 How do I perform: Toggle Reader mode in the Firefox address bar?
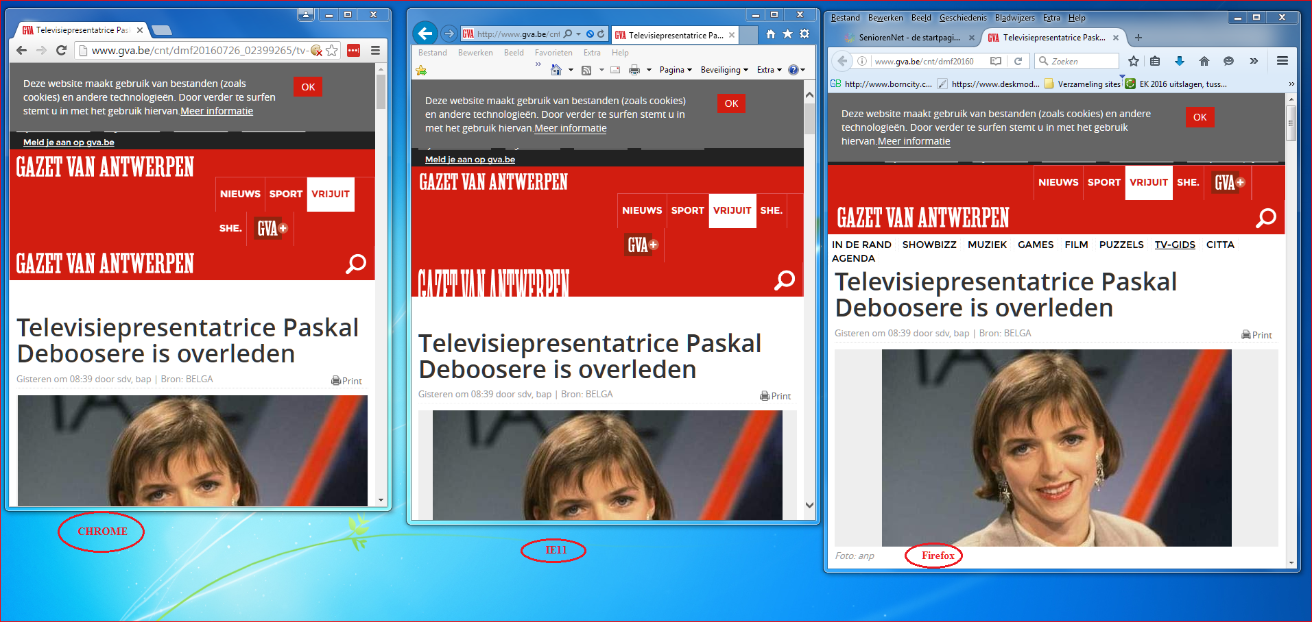(x=996, y=60)
